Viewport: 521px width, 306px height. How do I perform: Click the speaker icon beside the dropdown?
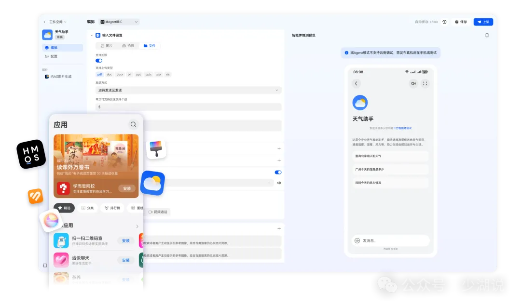coord(279,183)
